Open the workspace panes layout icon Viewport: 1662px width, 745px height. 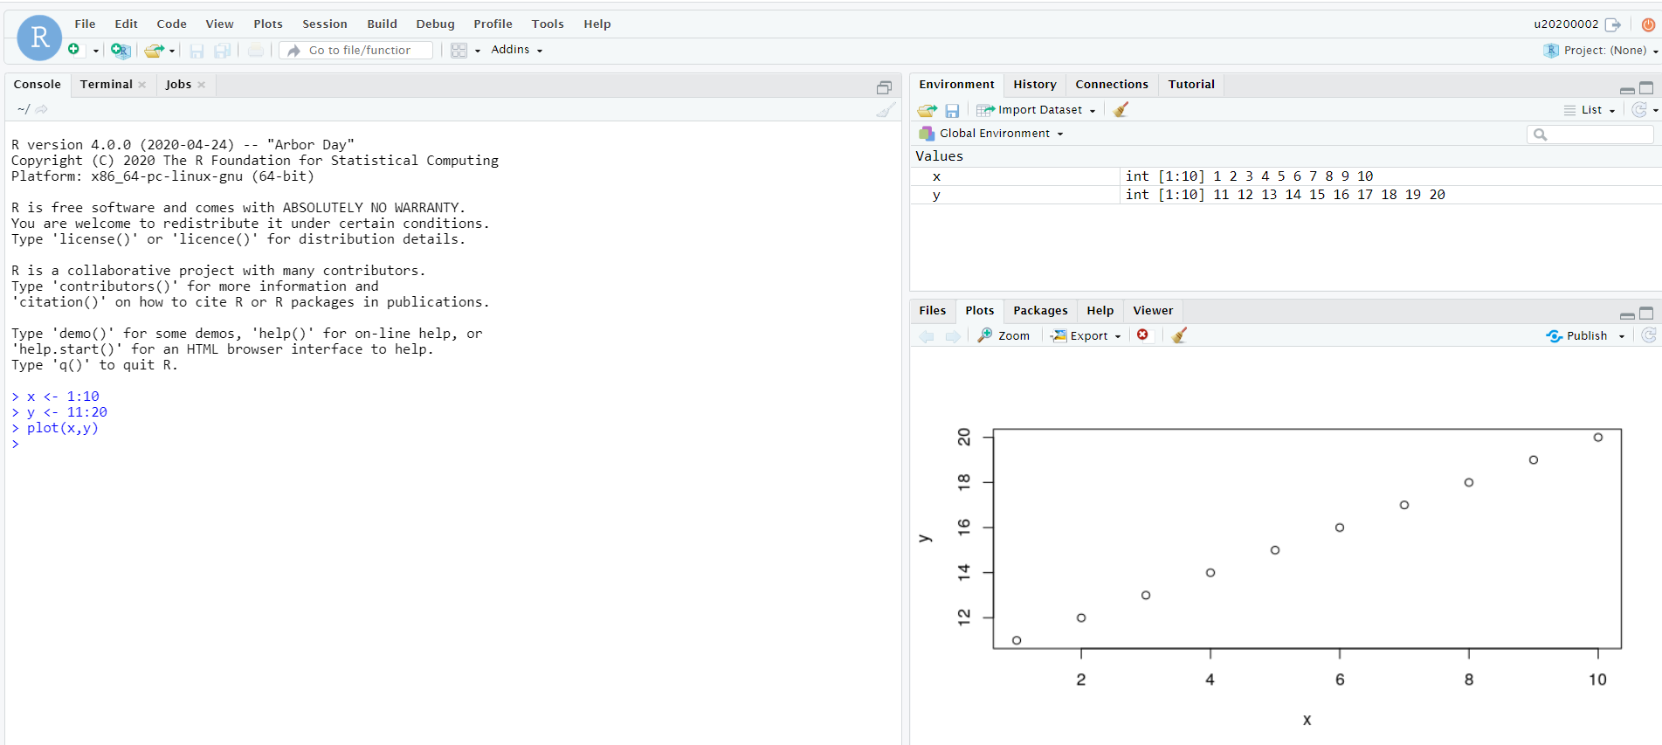coord(459,51)
